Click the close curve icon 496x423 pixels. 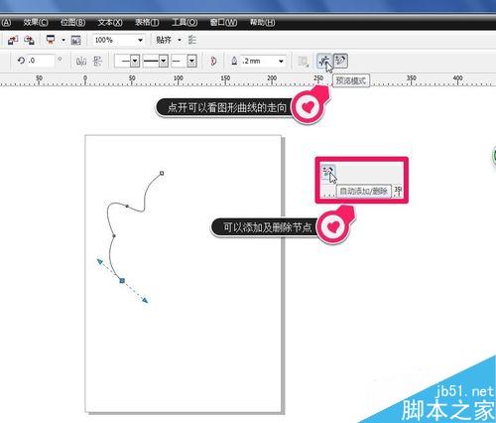click(x=213, y=61)
